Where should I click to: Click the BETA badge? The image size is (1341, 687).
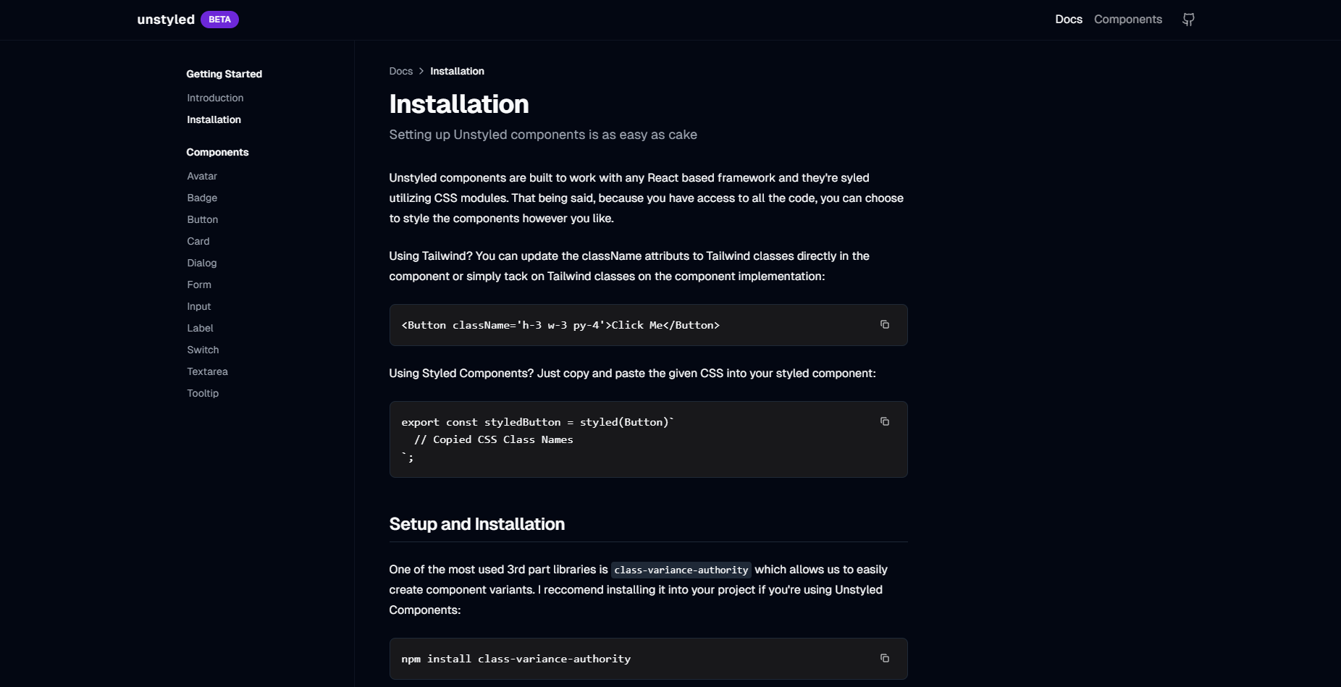pos(219,20)
